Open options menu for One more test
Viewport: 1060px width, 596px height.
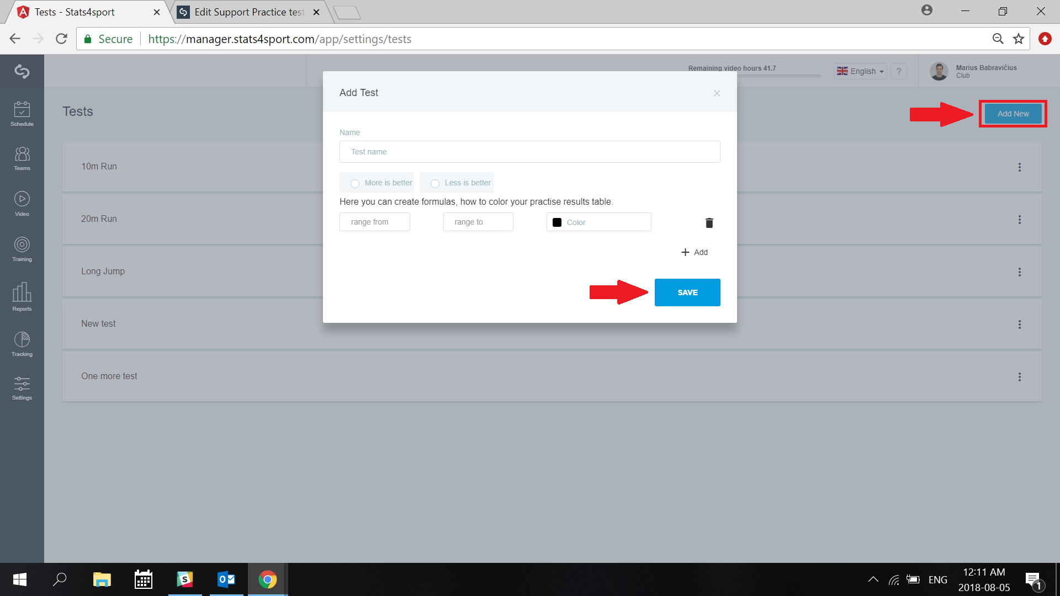1020,377
